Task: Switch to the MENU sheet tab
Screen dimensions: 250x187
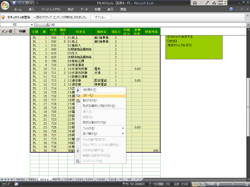Action: point(21,180)
